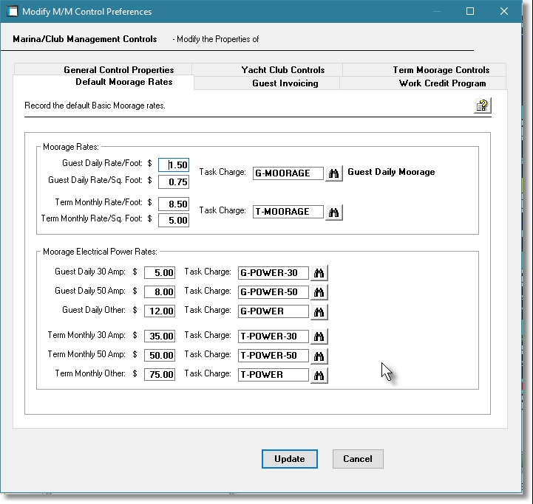The height and width of the screenshot is (504, 533).
Task: Click 'Record the default Basic Moorage rates.' text
Action: 95,106
